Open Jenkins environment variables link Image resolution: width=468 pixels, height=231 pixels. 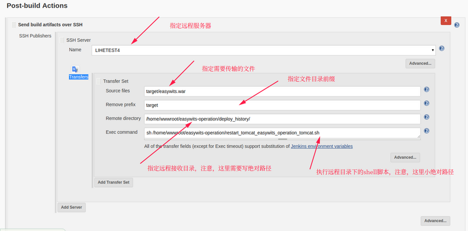[x=322, y=146]
